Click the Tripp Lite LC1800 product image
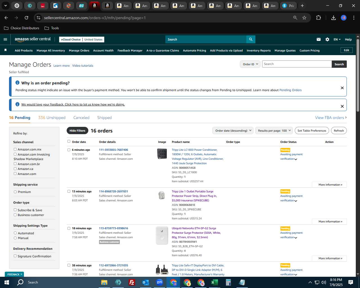The width and height of the screenshot is (360, 288). point(162,154)
